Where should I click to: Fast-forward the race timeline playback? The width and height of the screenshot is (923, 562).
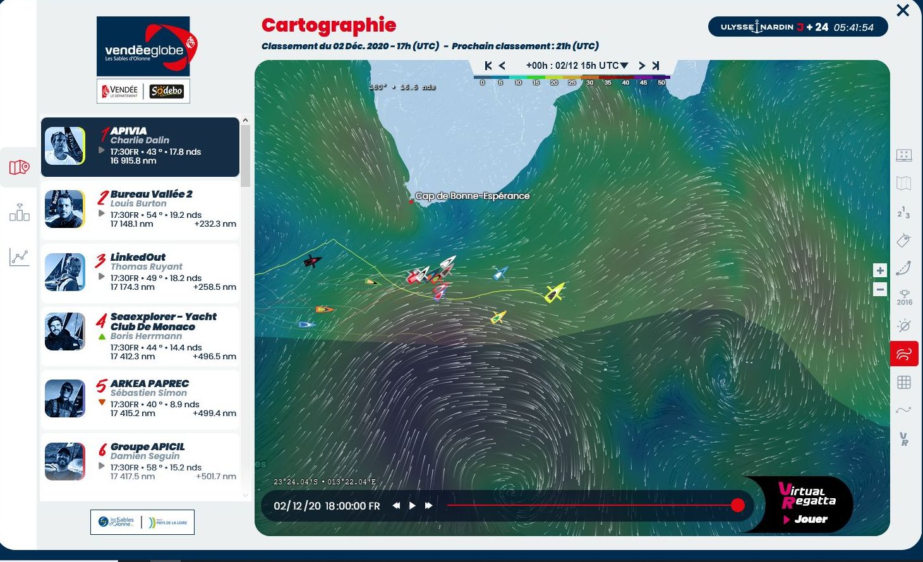coord(429,506)
